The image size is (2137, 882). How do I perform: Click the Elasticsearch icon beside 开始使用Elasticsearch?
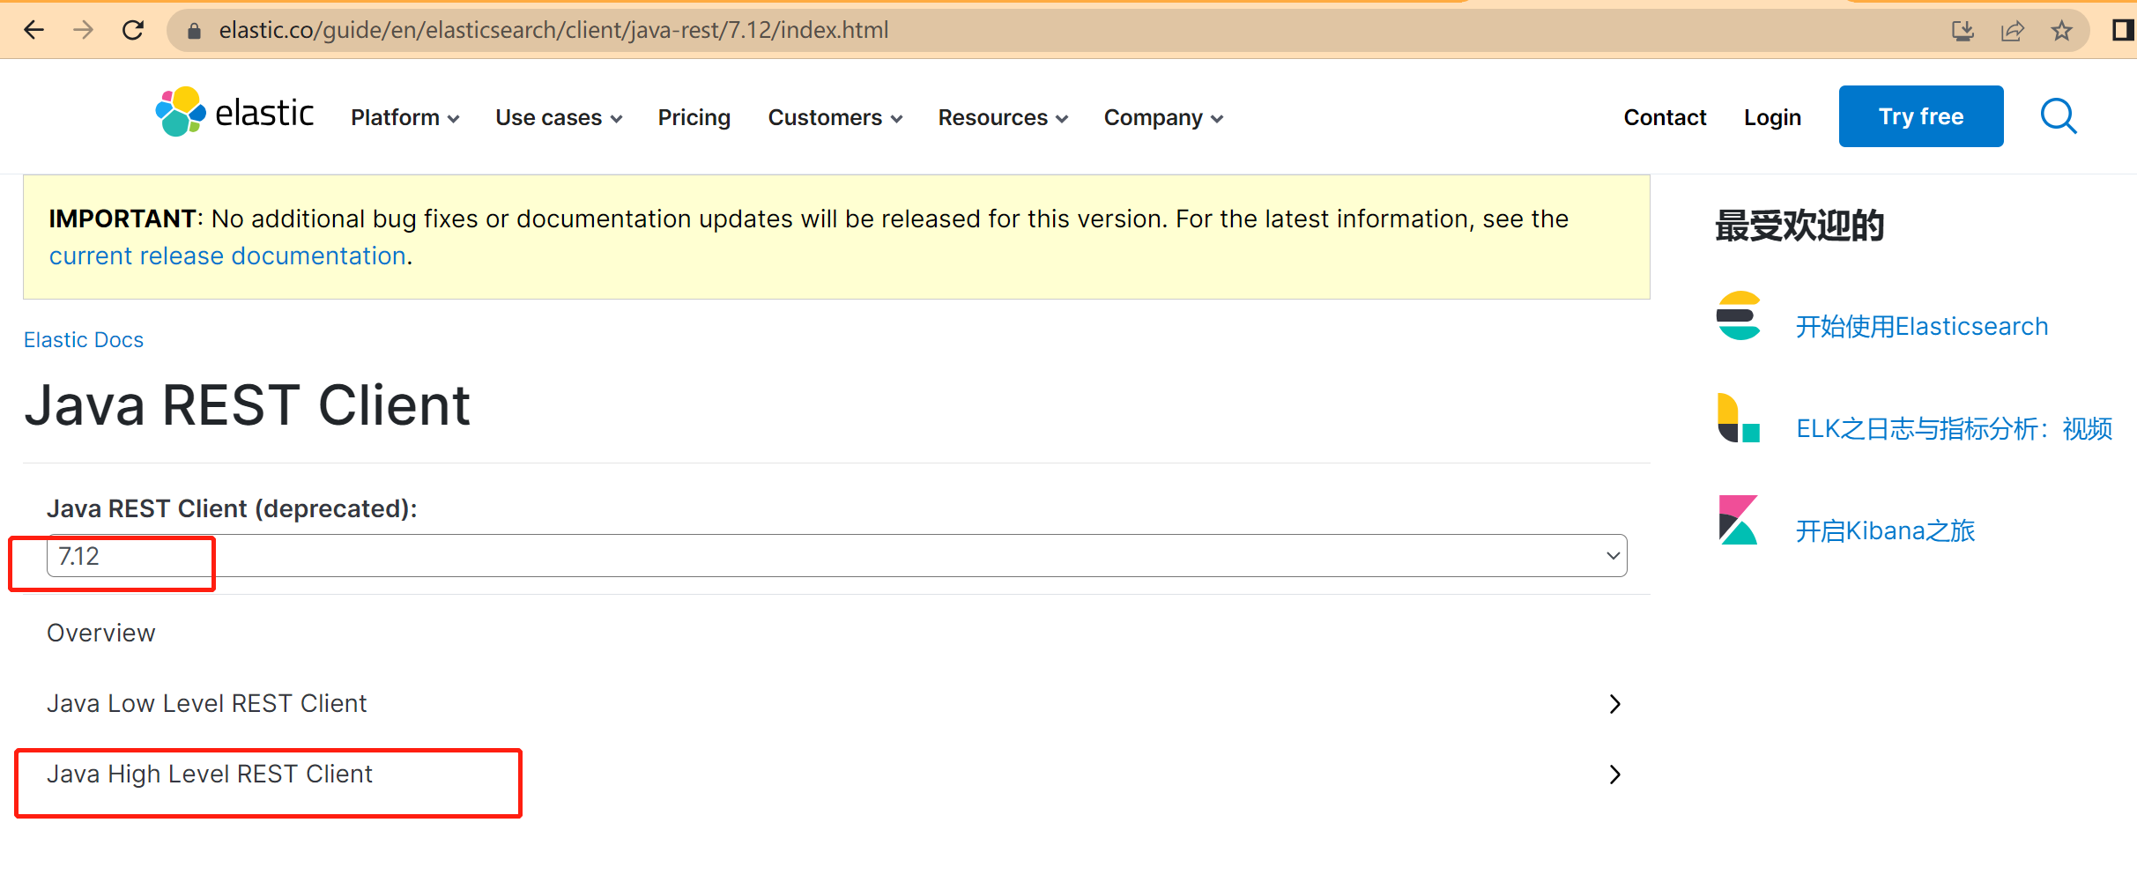1740,317
